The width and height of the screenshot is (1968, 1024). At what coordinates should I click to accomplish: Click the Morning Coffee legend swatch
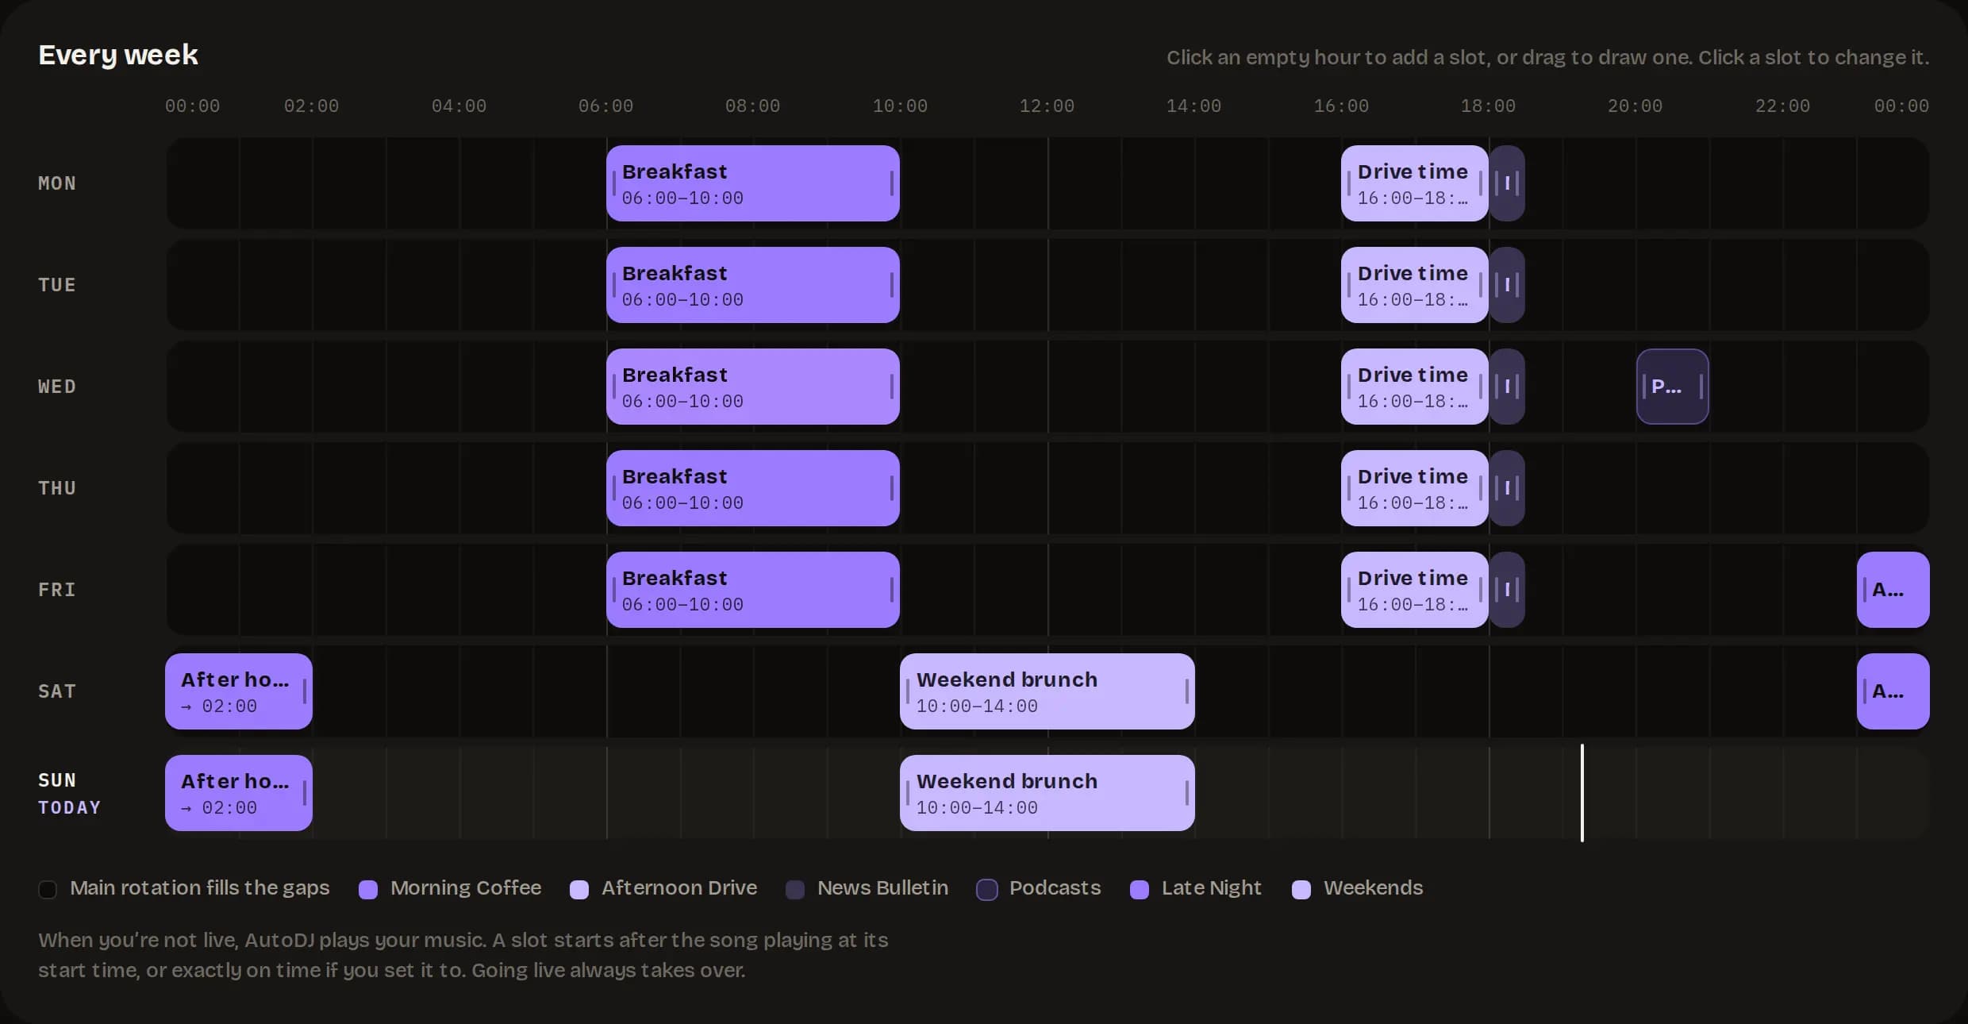[368, 889]
